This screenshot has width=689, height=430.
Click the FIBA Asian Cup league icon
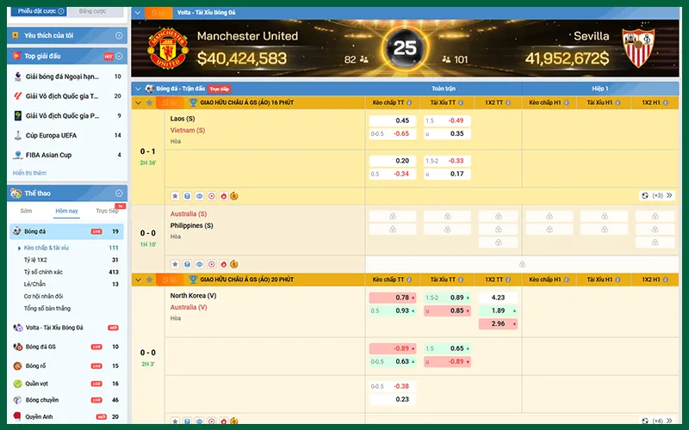17,155
